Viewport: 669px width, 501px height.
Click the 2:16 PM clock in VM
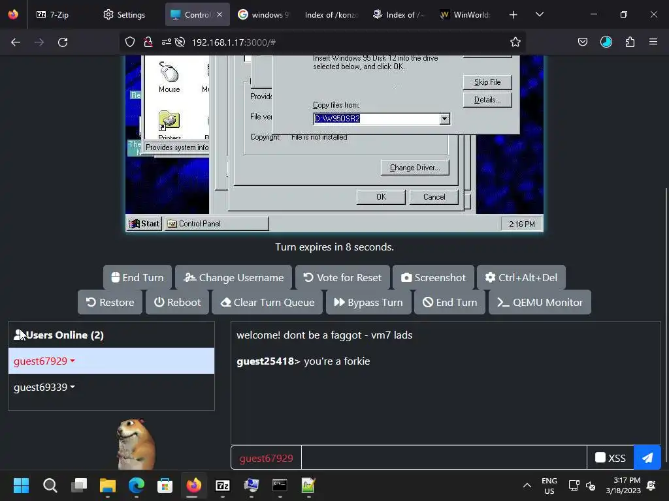tap(521, 224)
